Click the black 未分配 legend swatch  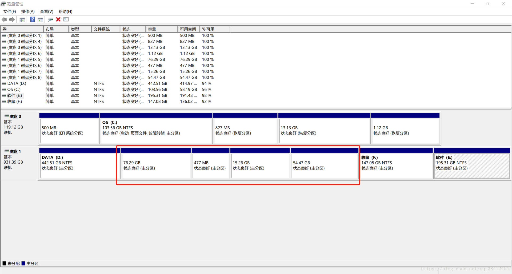(x=4, y=263)
